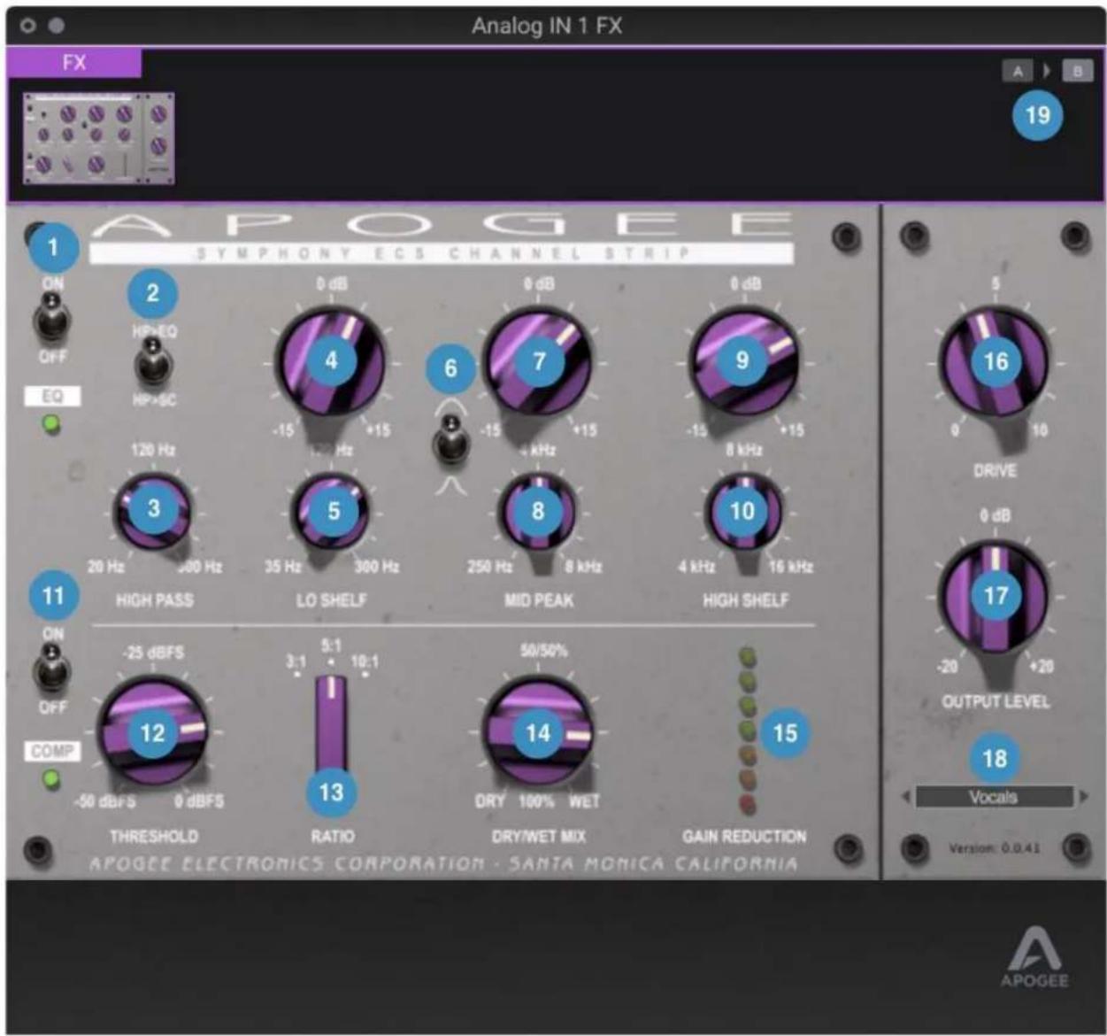1107x1036 pixels.
Task: Click the '3:1' ratio marking
Action: pyautogui.click(x=296, y=661)
